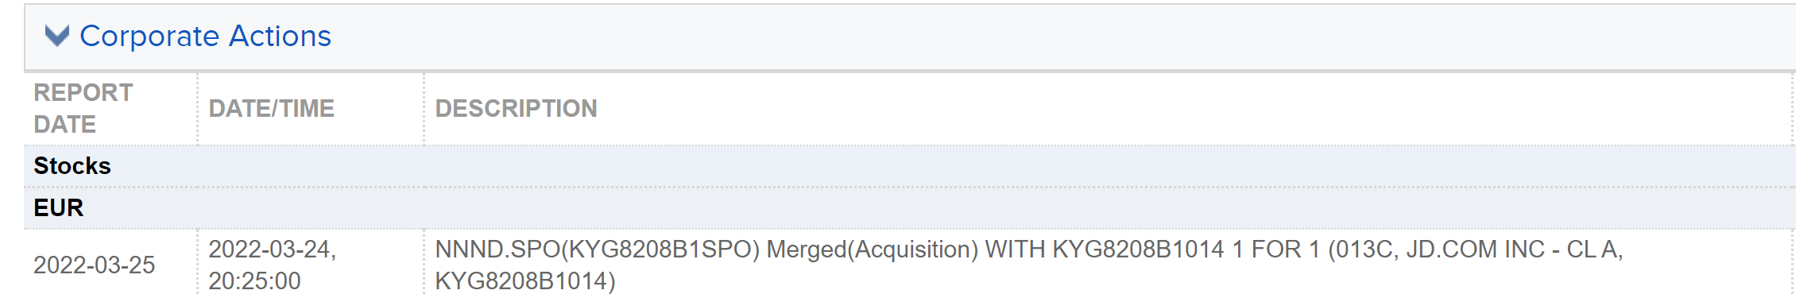Click the Stocks group row
The width and height of the screenshot is (1796, 294).
point(909,166)
